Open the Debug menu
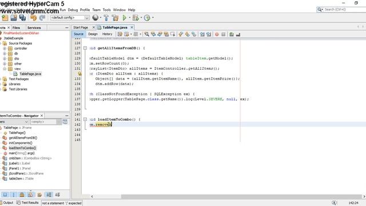 (x=73, y=10)
